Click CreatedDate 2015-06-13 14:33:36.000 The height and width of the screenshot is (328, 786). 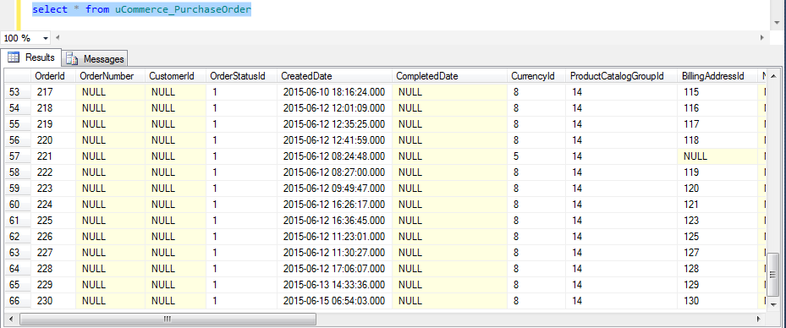coord(334,285)
